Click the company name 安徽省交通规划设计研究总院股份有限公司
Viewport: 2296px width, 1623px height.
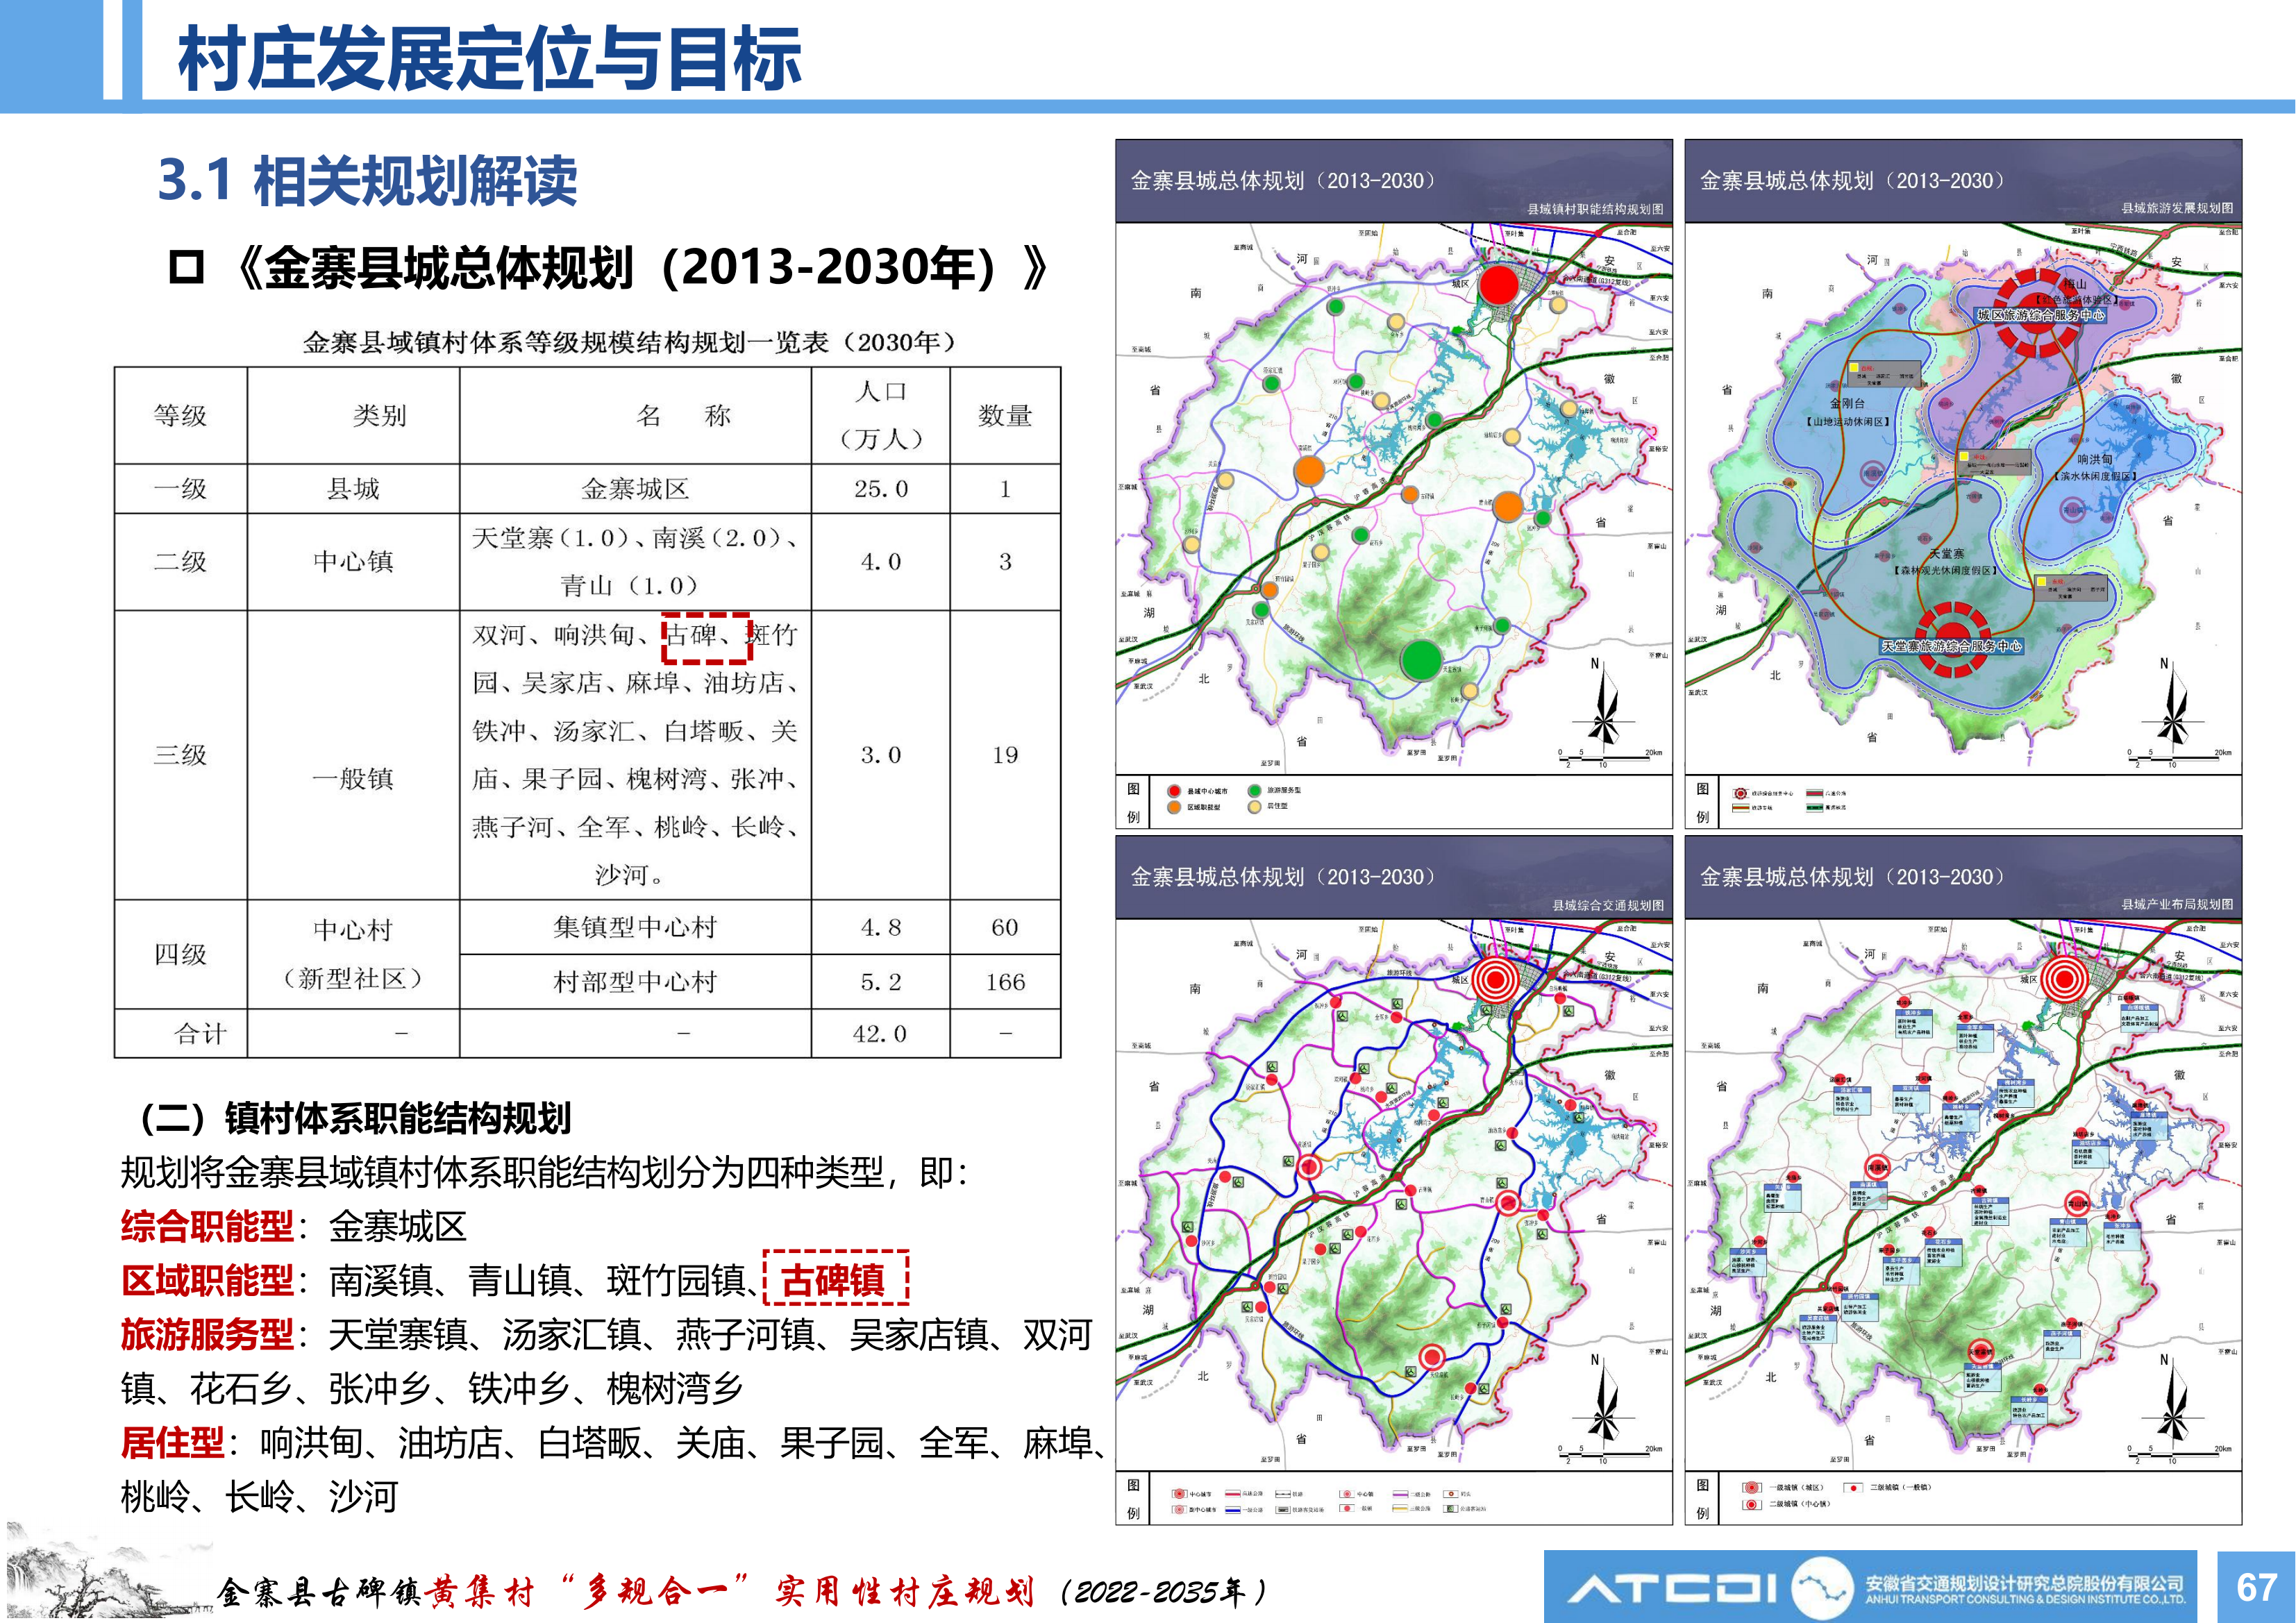tap(2025, 1582)
